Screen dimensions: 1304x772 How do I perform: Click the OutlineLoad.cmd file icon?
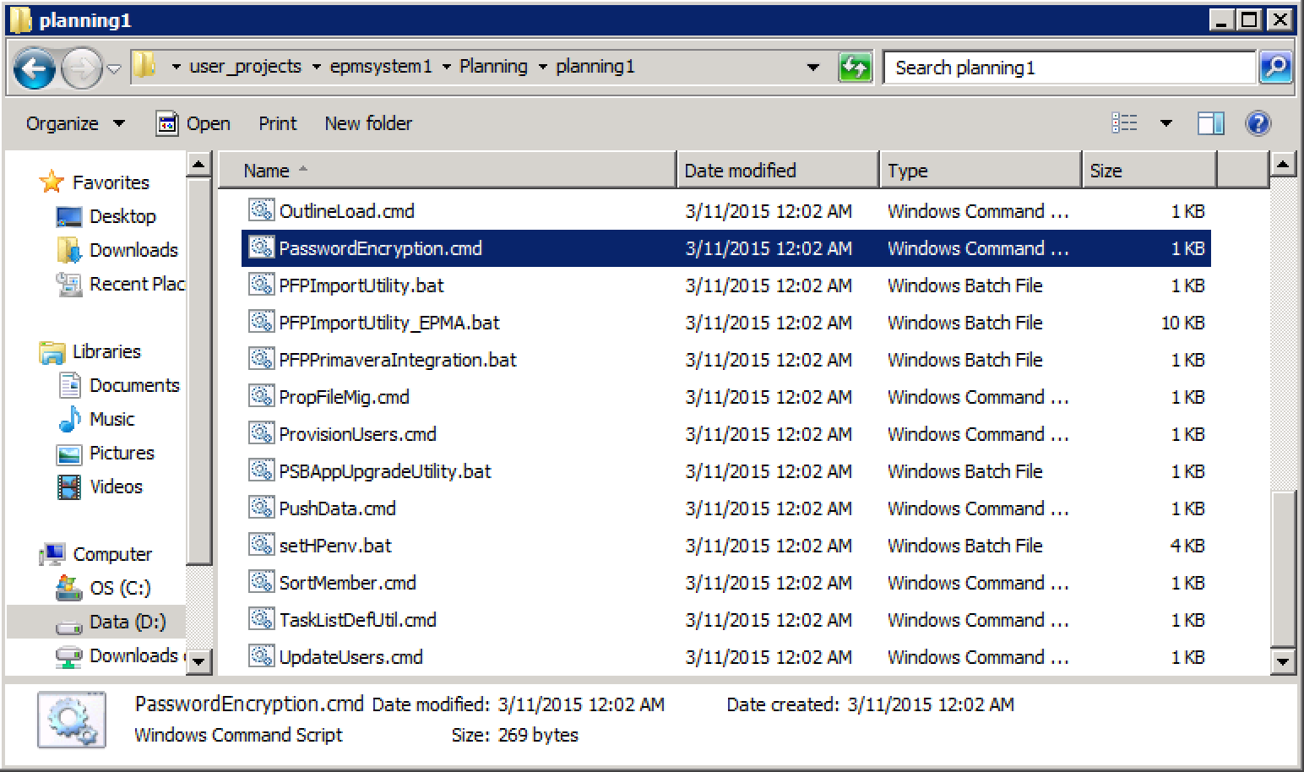coord(261,210)
